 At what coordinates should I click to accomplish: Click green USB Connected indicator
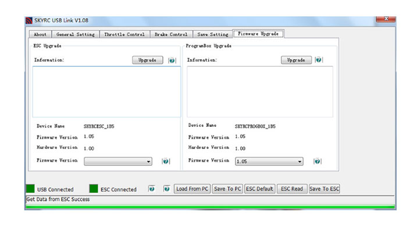(x=30, y=188)
